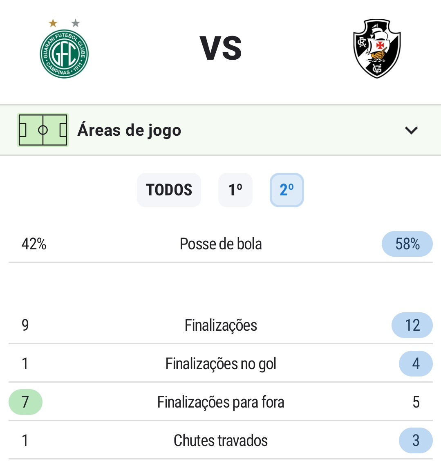Click the Chutes travados label
441x475 pixels.
point(221,441)
